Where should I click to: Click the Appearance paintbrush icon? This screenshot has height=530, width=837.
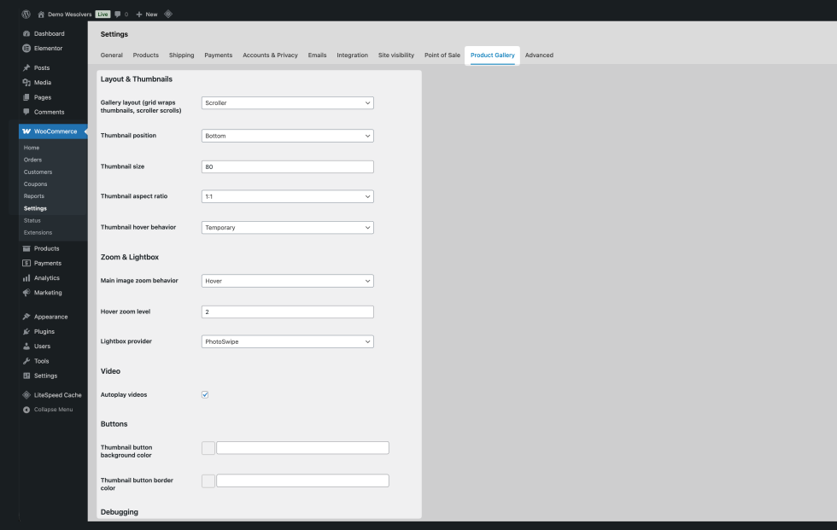[x=26, y=317]
